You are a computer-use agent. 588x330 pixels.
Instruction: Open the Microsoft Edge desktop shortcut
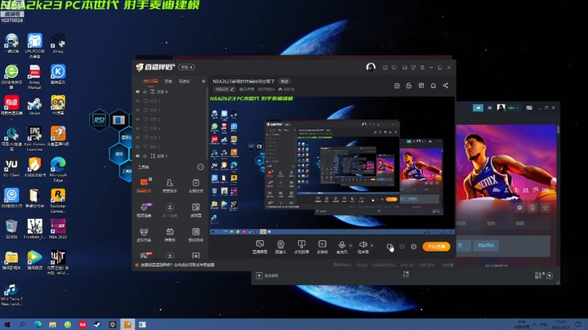(58, 170)
